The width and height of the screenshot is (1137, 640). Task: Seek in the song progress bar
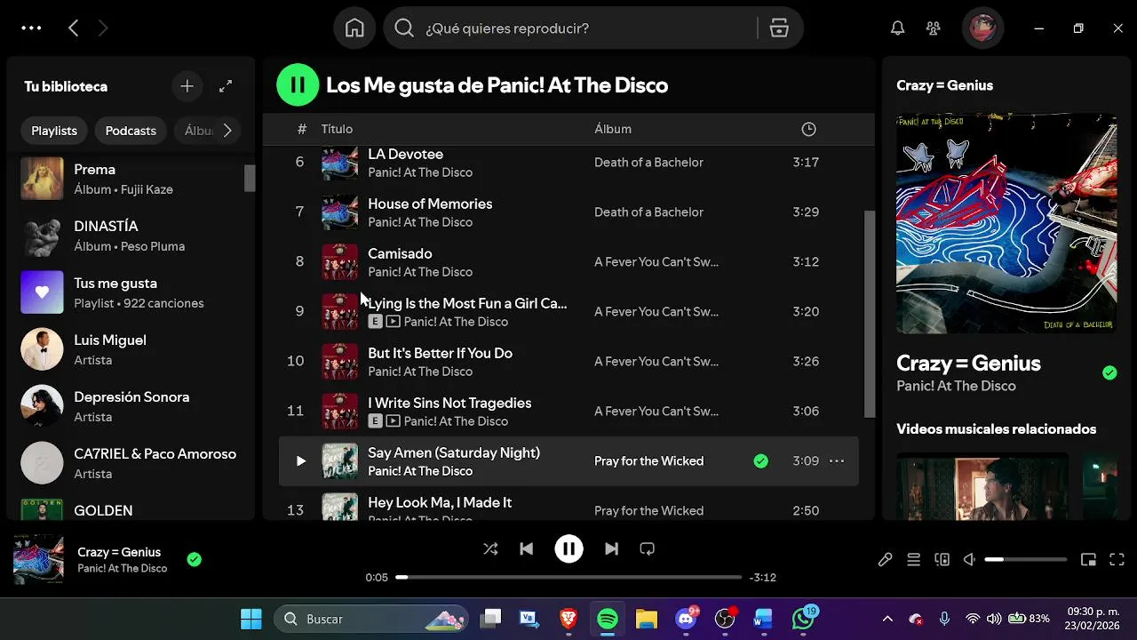click(x=568, y=577)
